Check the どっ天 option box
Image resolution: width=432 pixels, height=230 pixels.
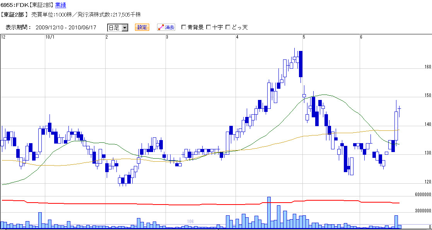[228, 27]
